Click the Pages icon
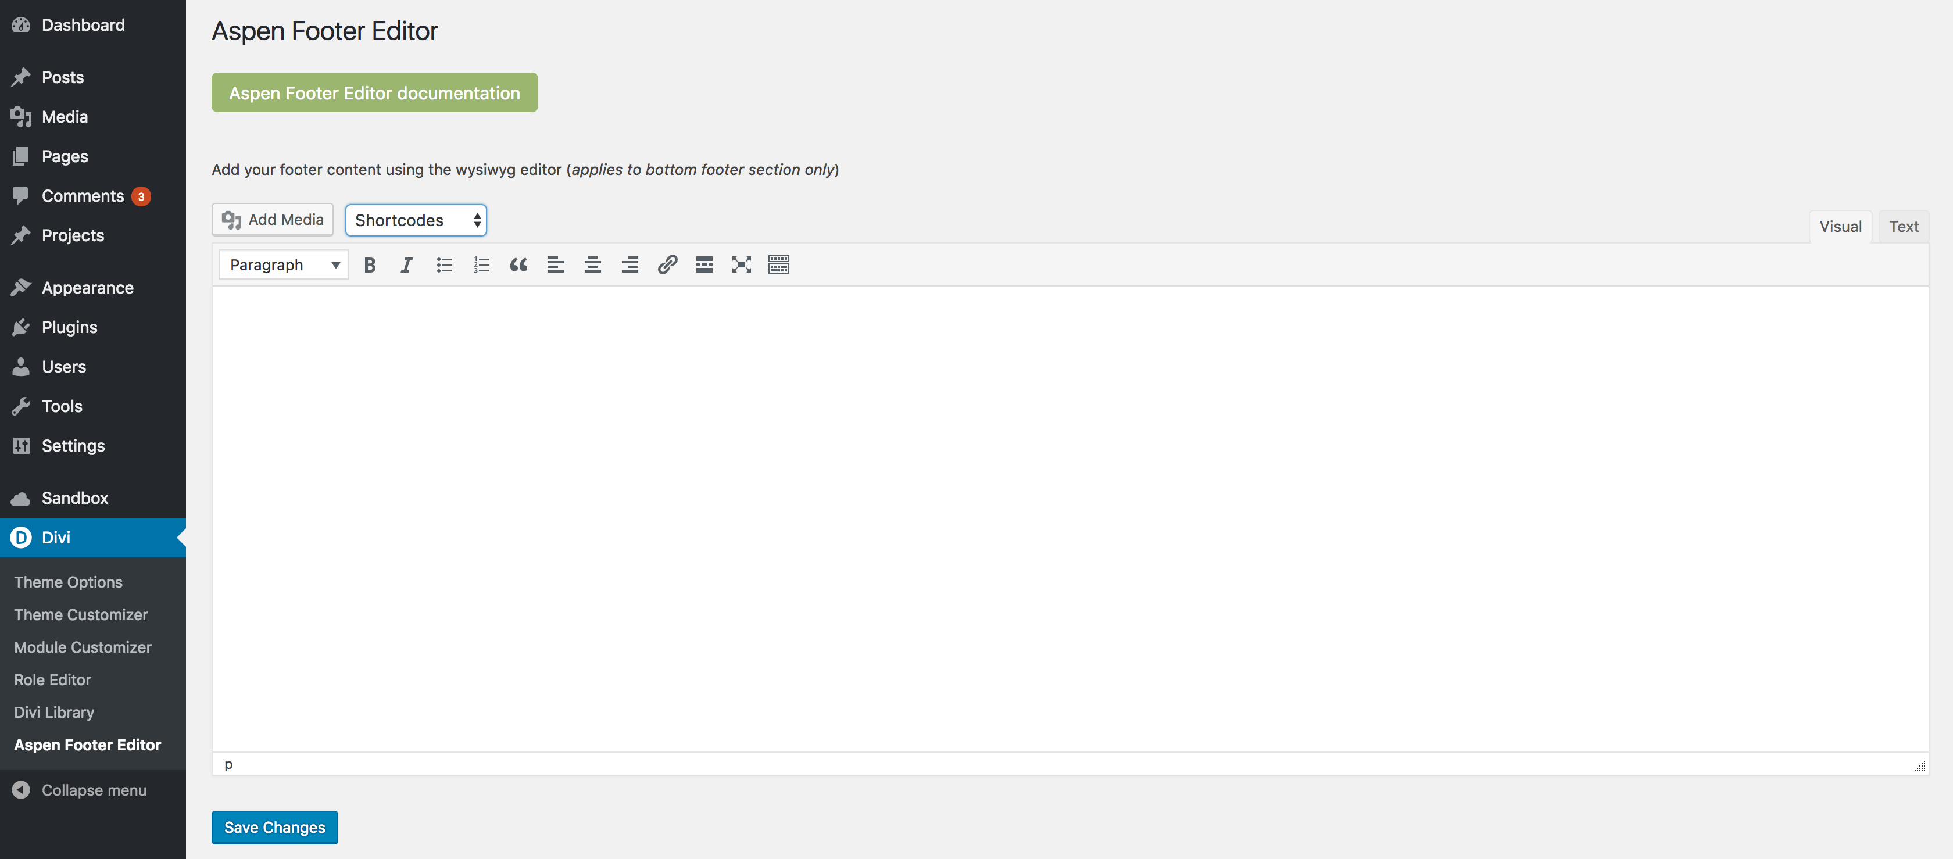Image resolution: width=1953 pixels, height=859 pixels. [x=22, y=156]
